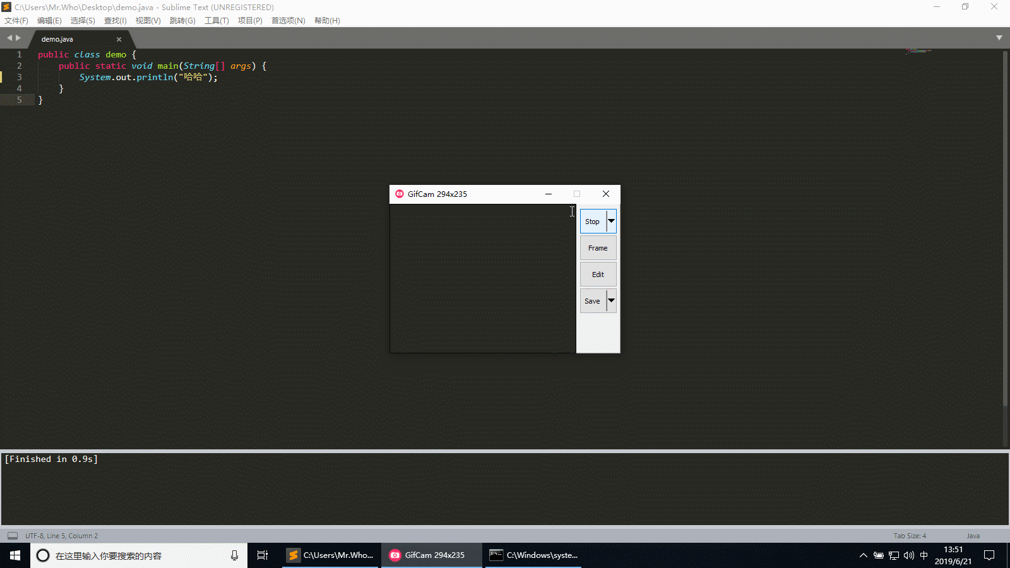
Task: Open the Java syntax selector
Action: pyautogui.click(x=973, y=536)
